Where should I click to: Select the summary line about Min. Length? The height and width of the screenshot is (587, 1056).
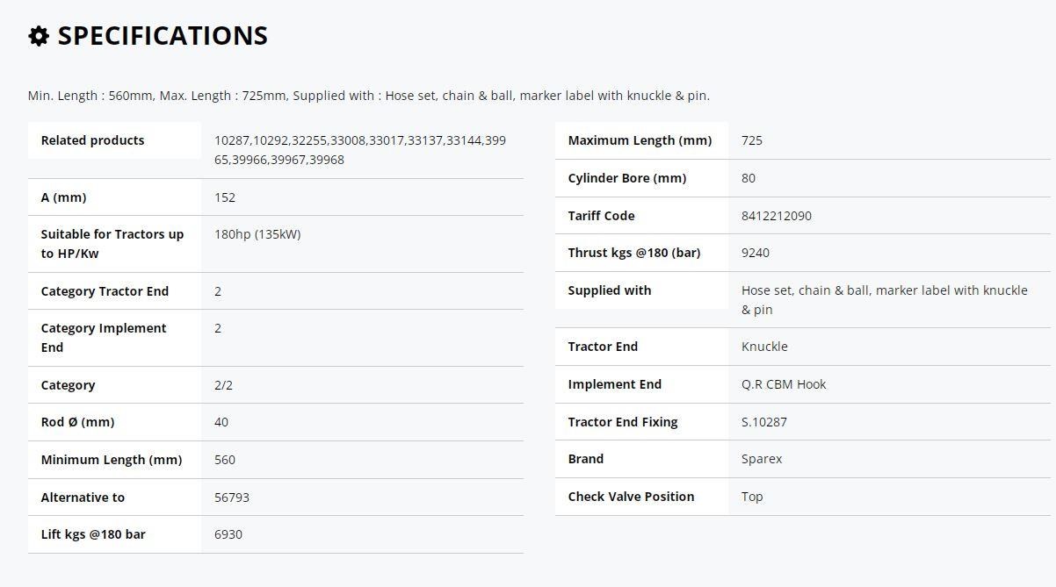(x=369, y=96)
